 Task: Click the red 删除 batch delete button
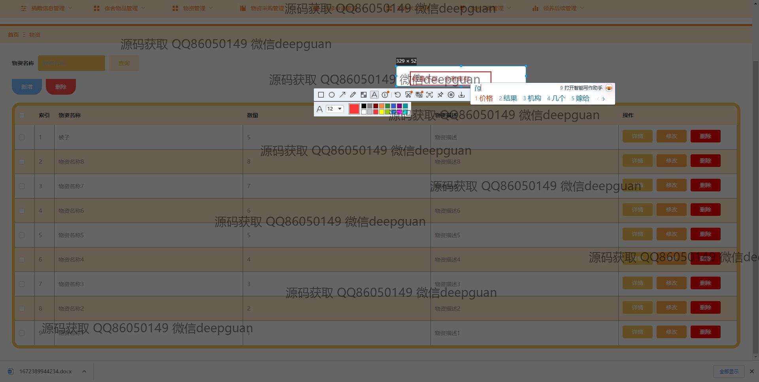click(61, 87)
